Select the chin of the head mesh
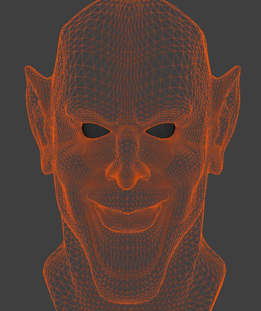Screen dimensions: 261x311 pos(128,266)
